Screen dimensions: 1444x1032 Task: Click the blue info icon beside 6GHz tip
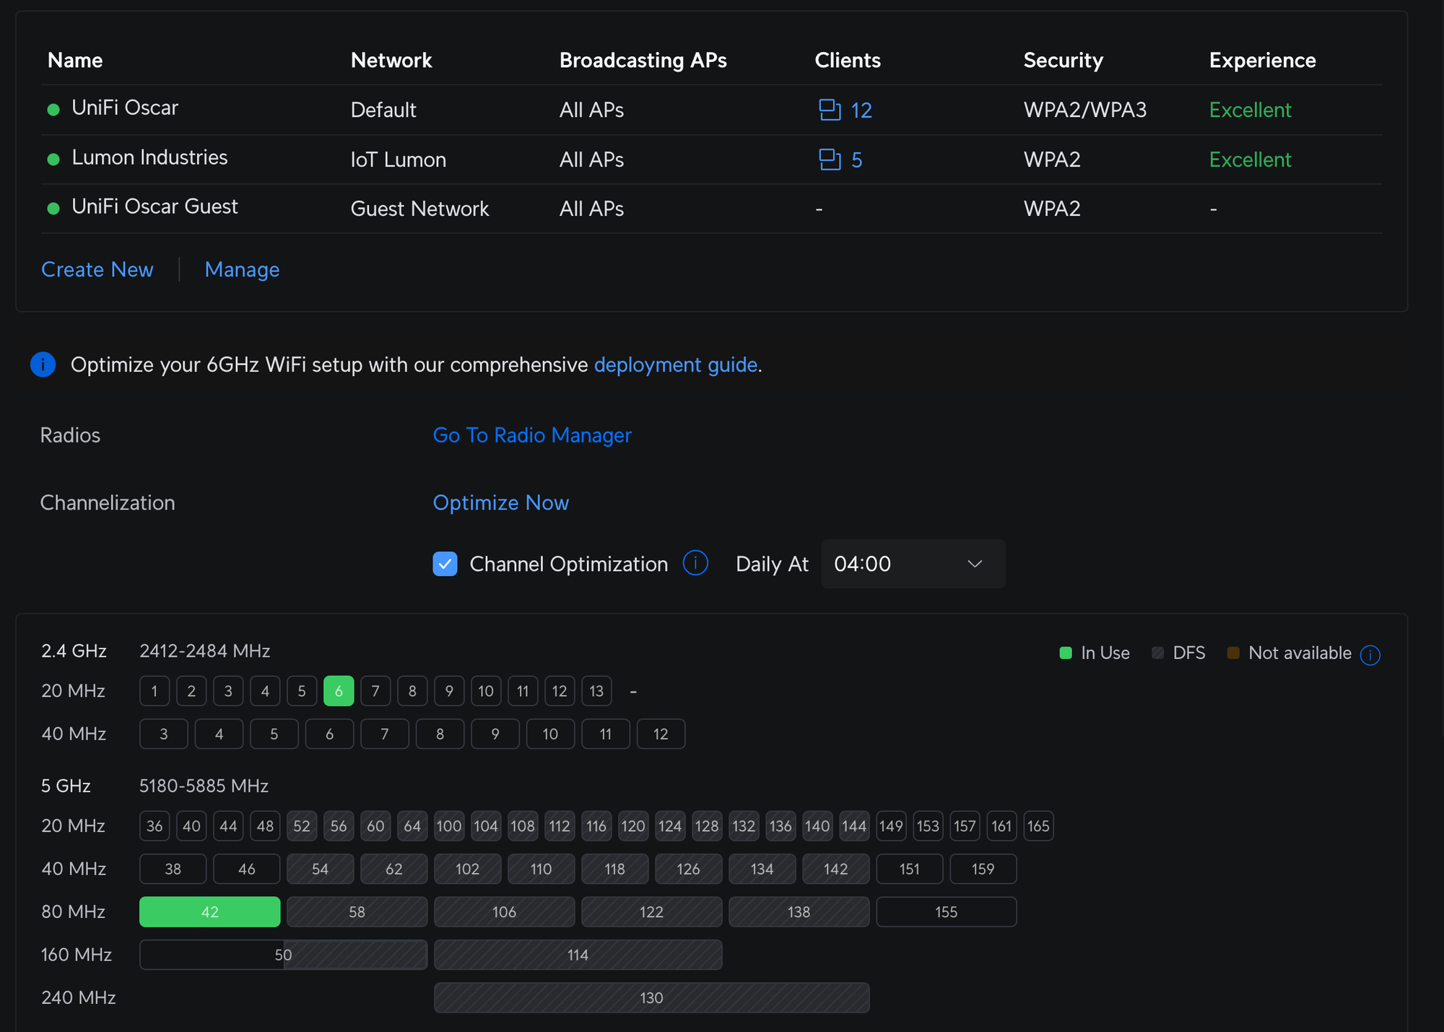click(x=43, y=364)
